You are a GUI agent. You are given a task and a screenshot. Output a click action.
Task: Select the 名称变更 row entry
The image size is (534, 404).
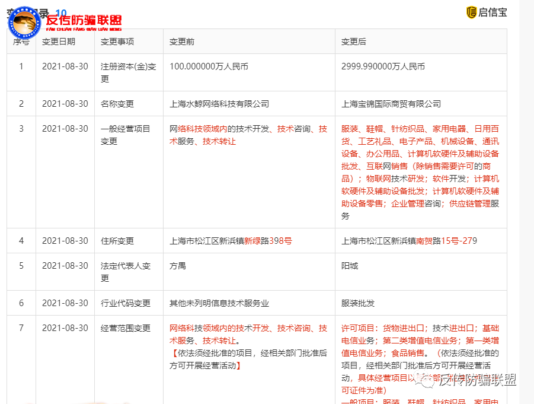[118, 103]
